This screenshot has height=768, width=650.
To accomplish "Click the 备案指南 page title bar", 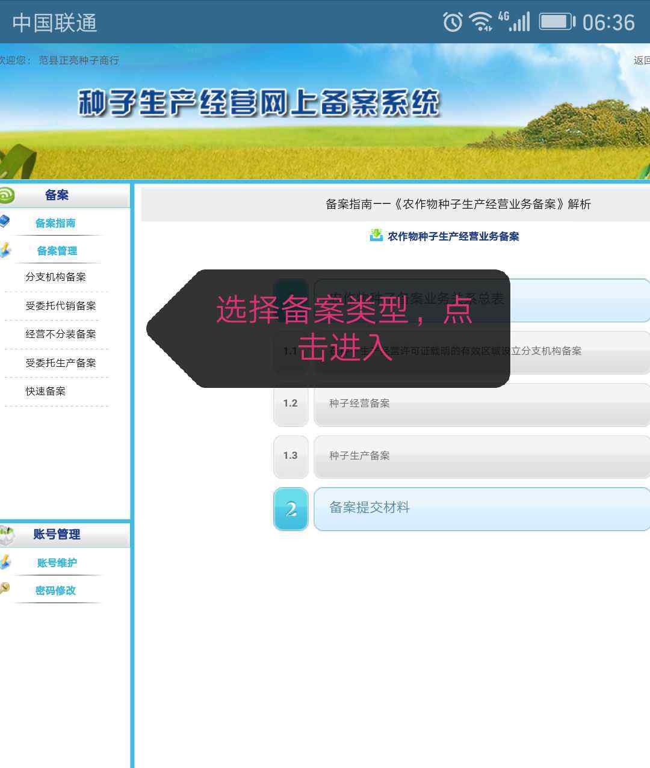I will [395, 204].
